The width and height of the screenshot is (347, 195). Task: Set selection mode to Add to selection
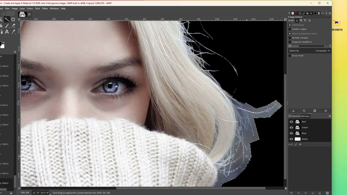[x=301, y=20]
